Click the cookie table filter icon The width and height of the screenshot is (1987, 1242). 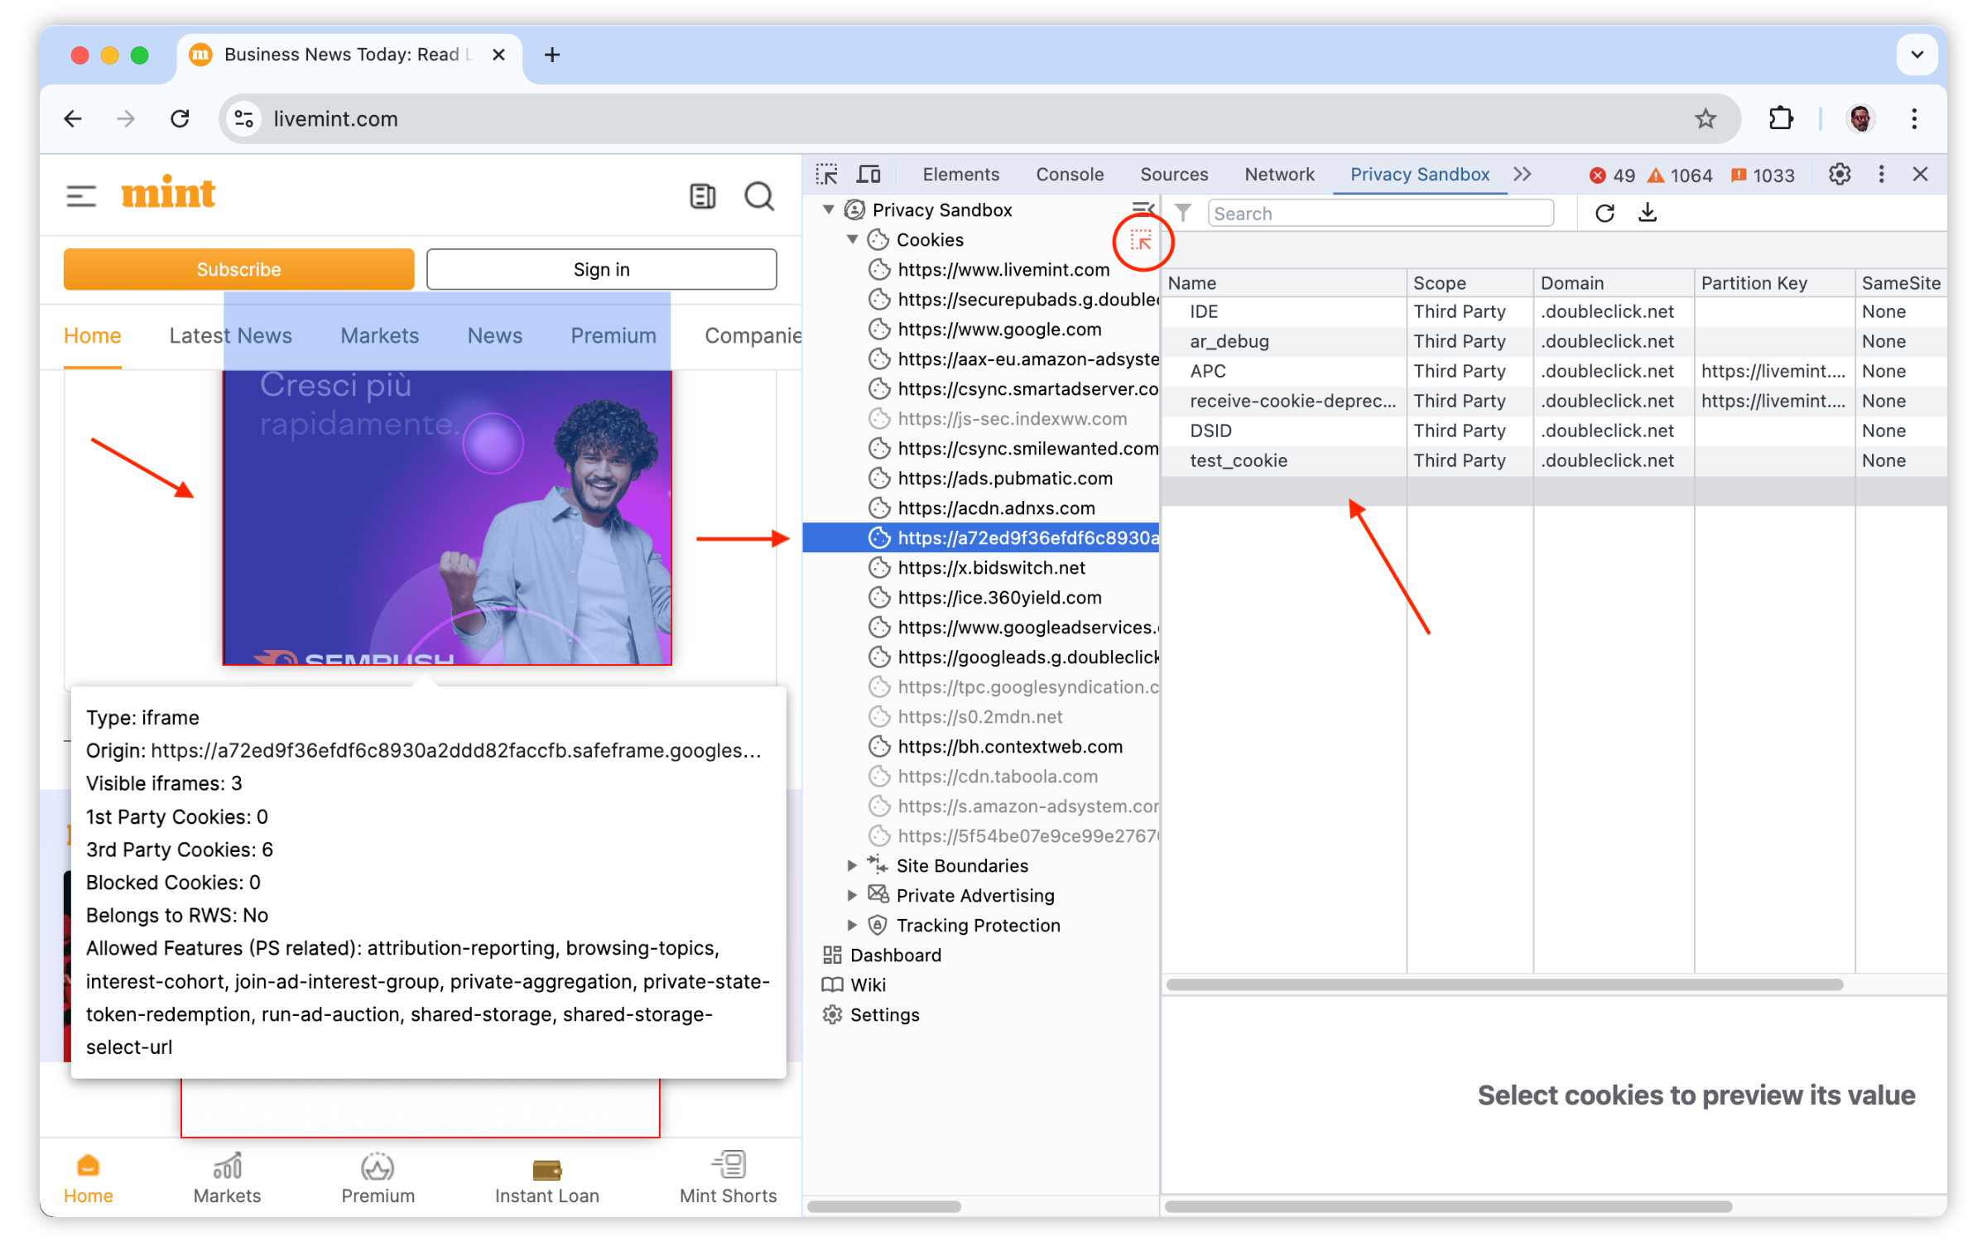tap(1183, 213)
